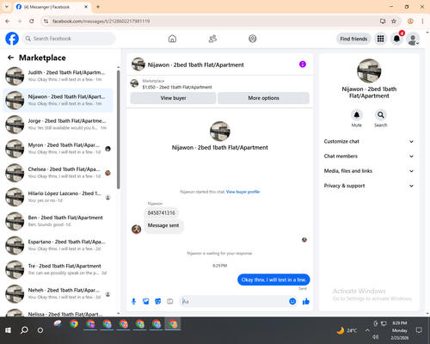Viewport: 430px width, 344px height.
Task: Select the Messenger Facebook browser tab
Action: pyautogui.click(x=52, y=7)
